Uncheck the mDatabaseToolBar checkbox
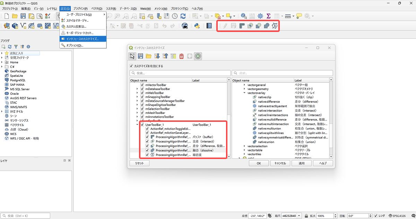 (142, 89)
